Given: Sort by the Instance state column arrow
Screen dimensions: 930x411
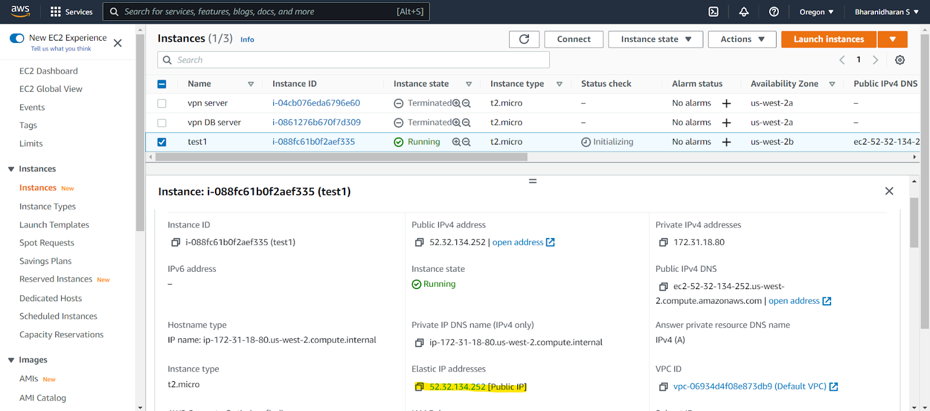Looking at the screenshot, I should tap(468, 84).
